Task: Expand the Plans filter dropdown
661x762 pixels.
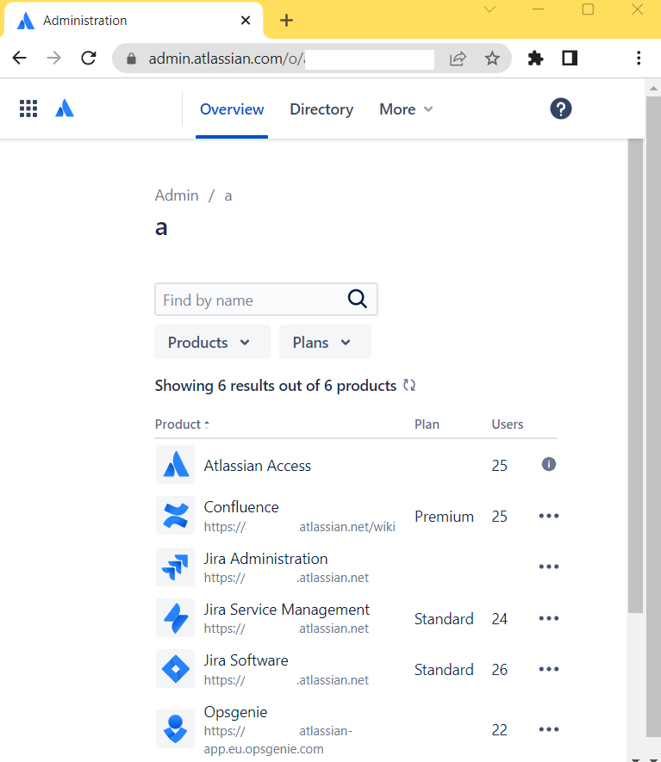Action: 325,342
